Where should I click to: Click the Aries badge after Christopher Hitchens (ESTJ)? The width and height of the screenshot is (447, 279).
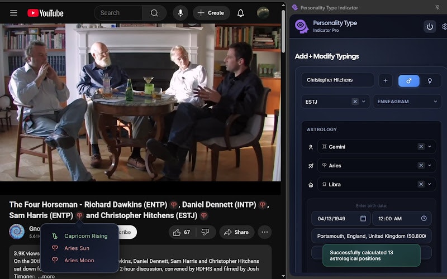pos(204,215)
